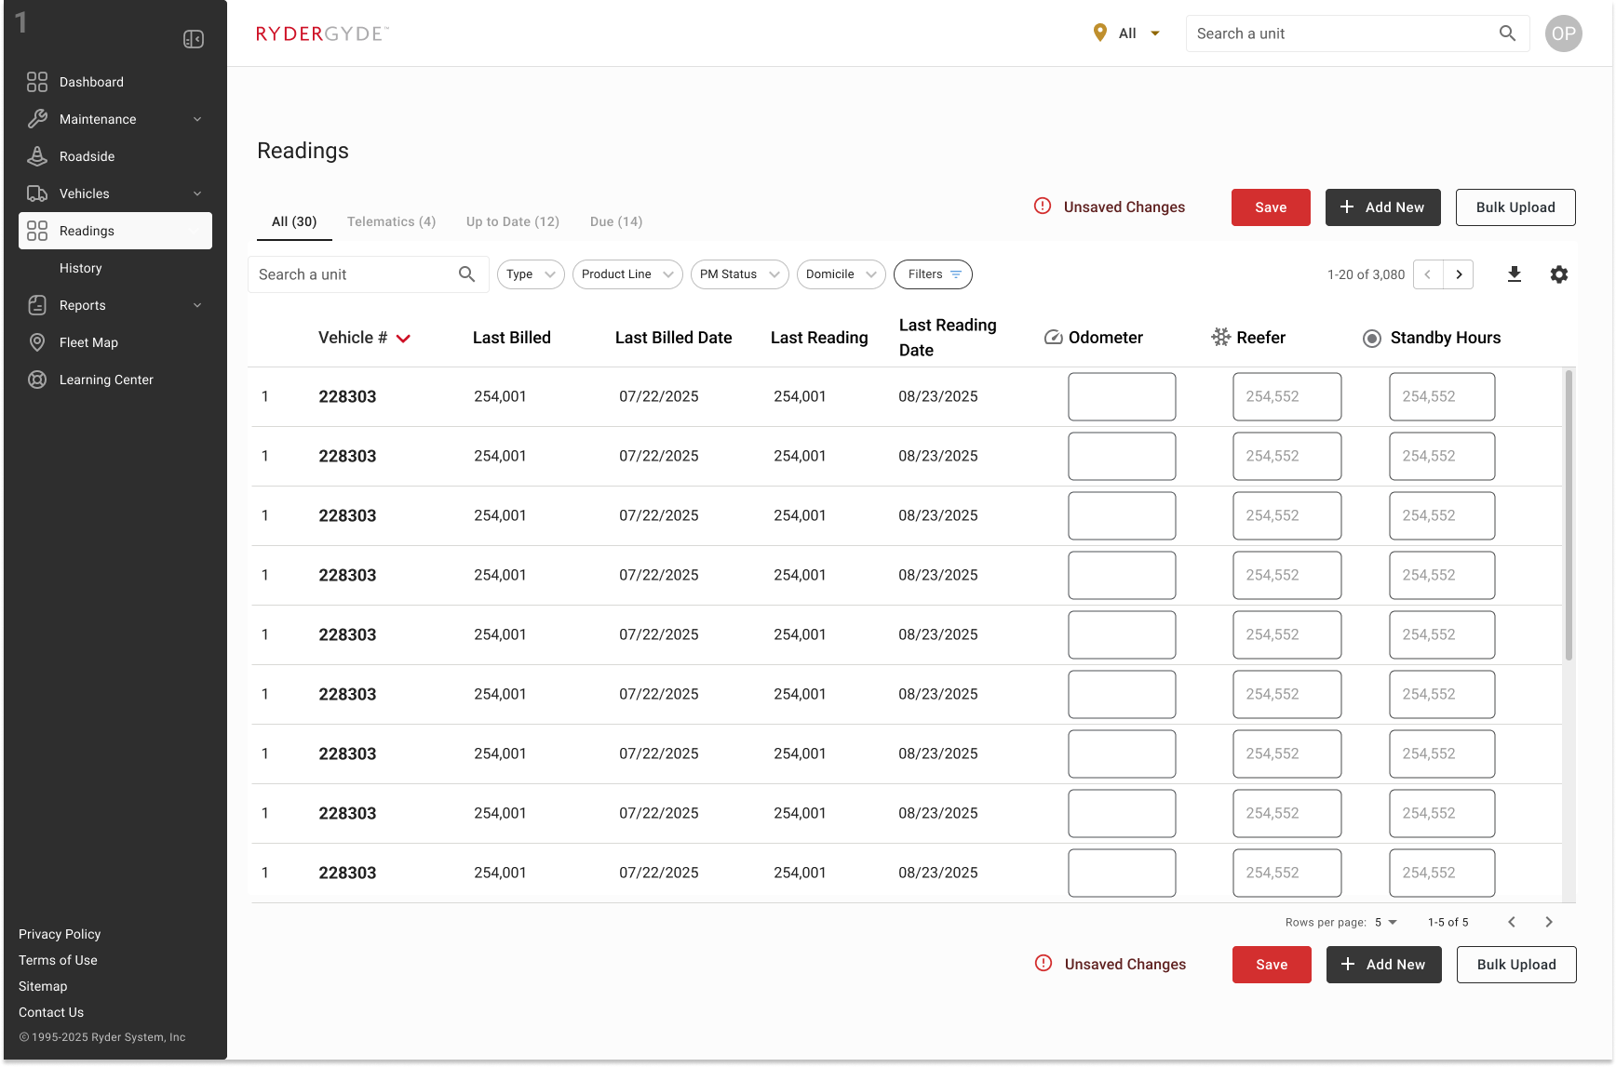Click the top Save button
This screenshot has height=1067, width=1616.
(x=1271, y=207)
